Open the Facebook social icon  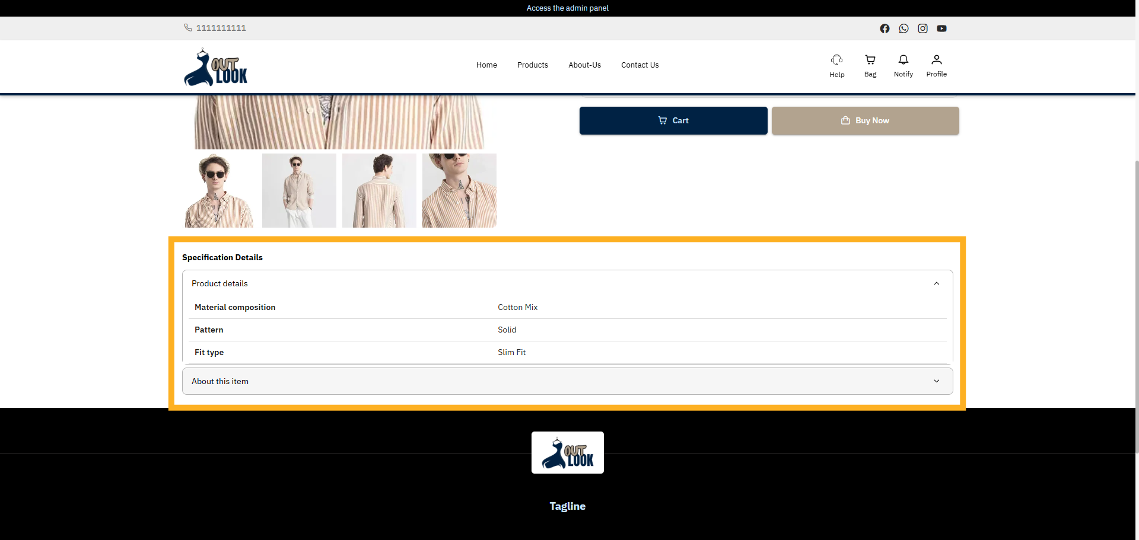click(x=885, y=28)
